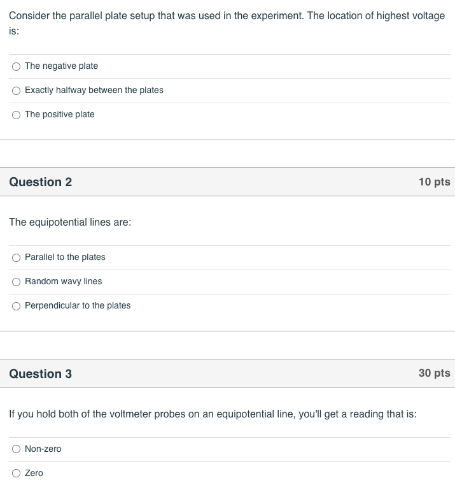The width and height of the screenshot is (455, 492).
Task: Click 'The equipotential lines are:' question text
Action: tap(70, 222)
